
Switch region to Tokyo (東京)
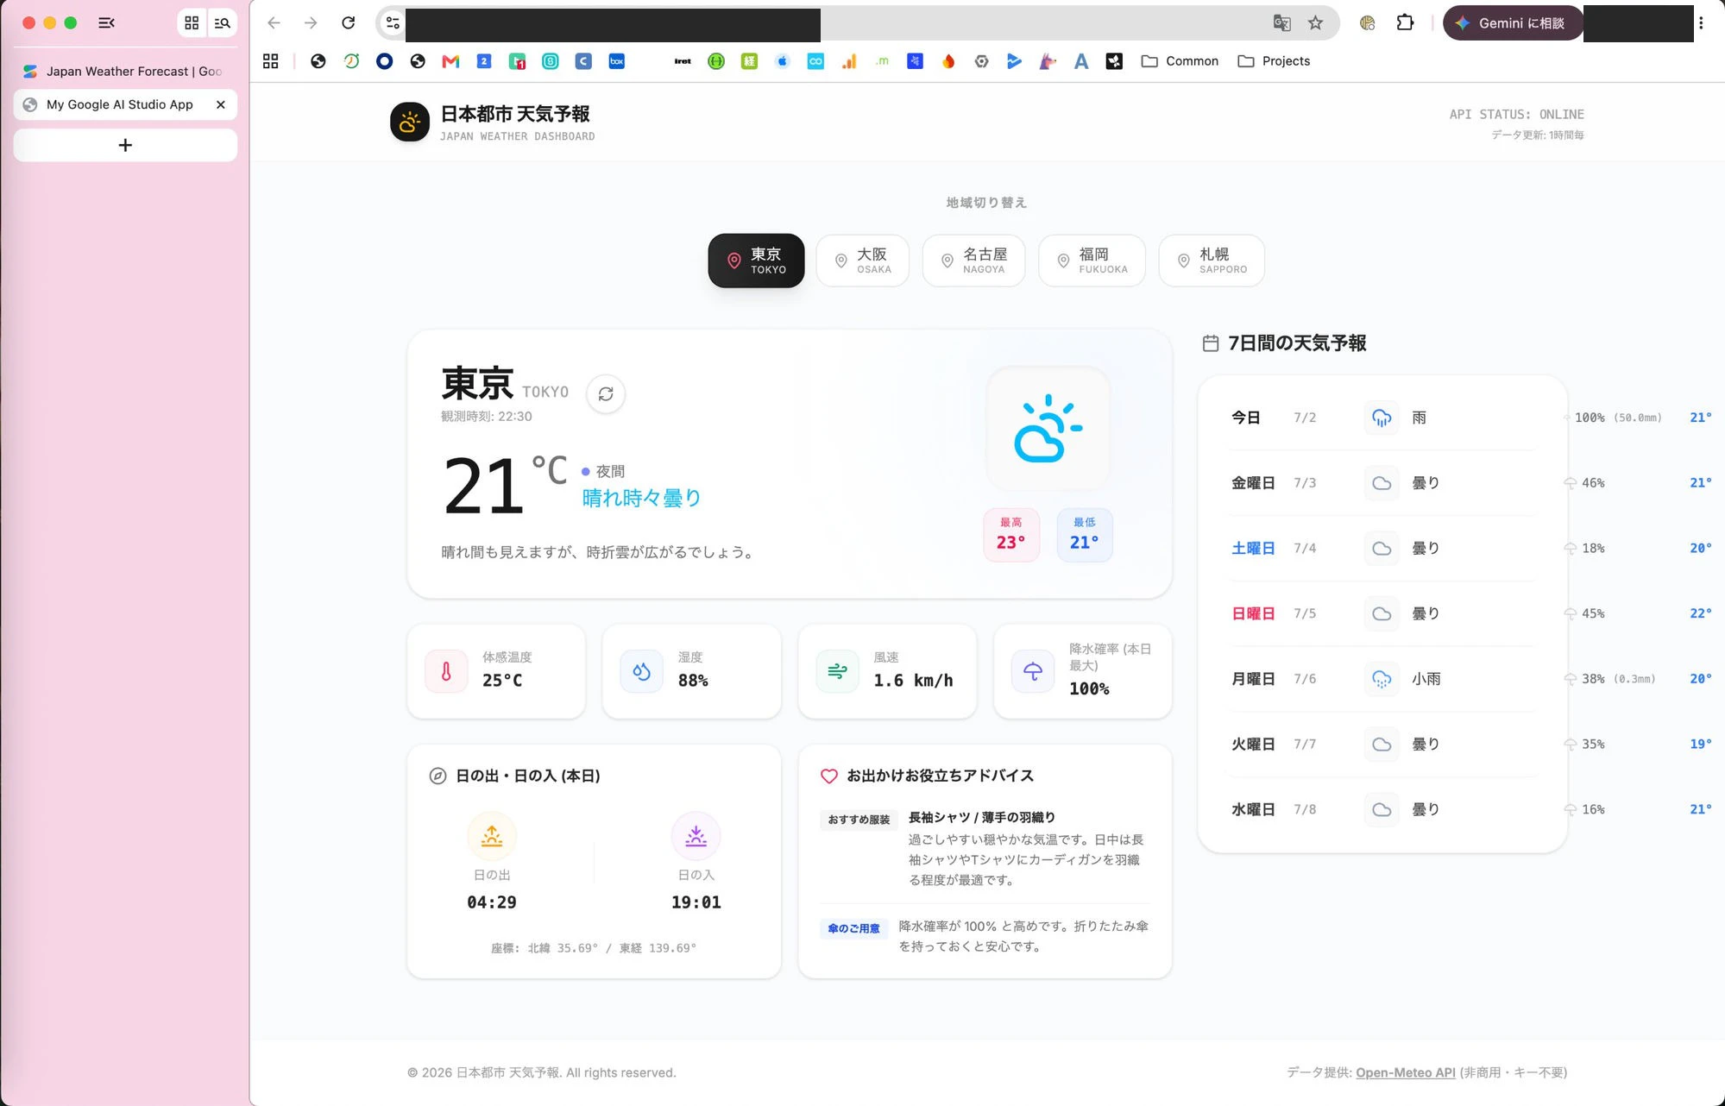[x=756, y=261]
